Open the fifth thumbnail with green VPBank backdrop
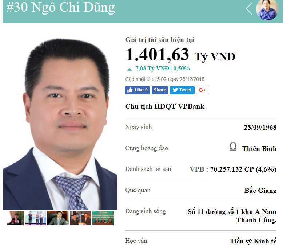Image resolution: width=283 pixels, height=250 pixels. [103, 218]
